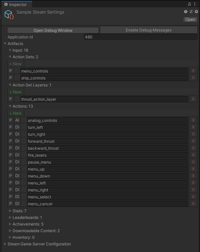Collapse the Input: 16 section
This screenshot has height=252, width=200.
(x=10, y=50)
